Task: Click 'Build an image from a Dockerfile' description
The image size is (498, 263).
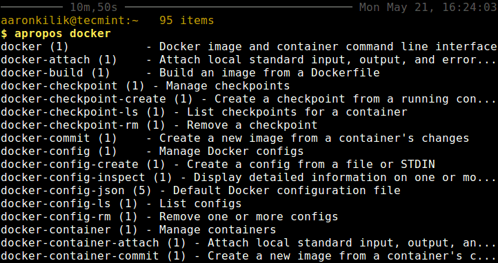Action: 270,73
